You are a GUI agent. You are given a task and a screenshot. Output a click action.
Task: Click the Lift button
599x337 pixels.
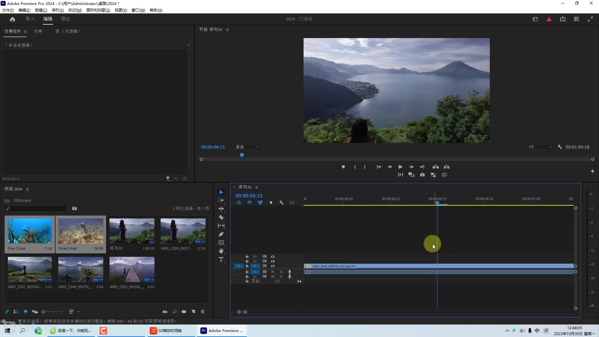click(x=436, y=167)
